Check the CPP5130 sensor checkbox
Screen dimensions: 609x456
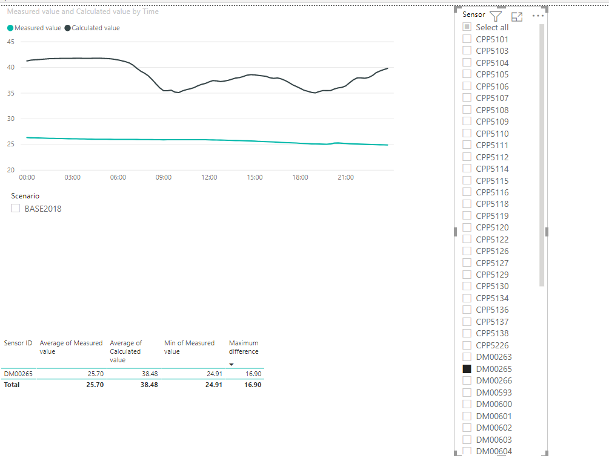(467, 286)
